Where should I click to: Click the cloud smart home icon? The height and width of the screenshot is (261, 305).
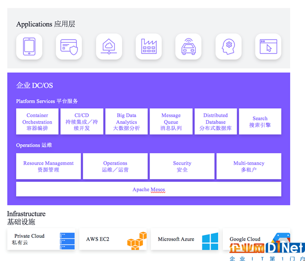click(x=109, y=46)
